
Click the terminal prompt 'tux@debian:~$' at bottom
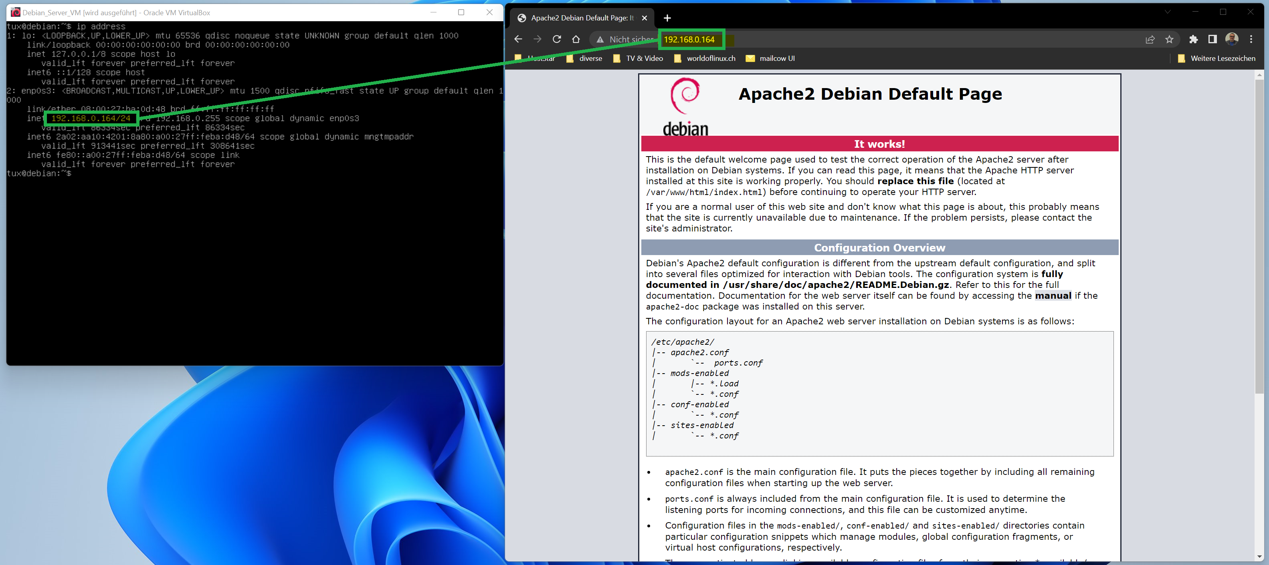click(39, 173)
